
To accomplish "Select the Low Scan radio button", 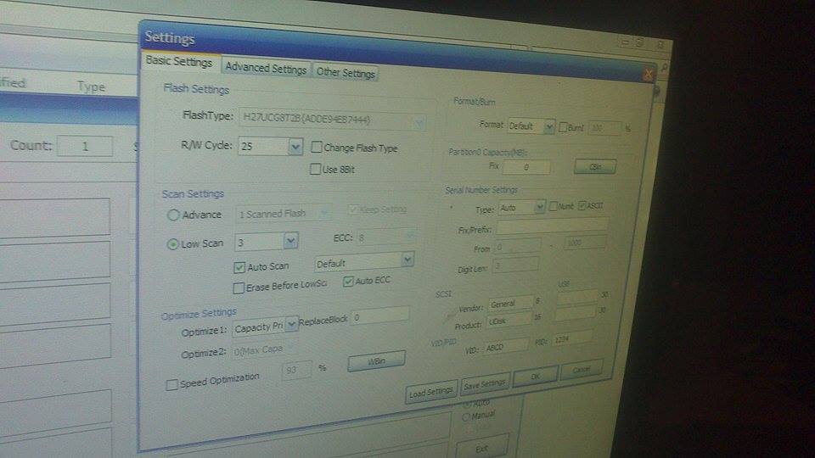I will tap(172, 244).
